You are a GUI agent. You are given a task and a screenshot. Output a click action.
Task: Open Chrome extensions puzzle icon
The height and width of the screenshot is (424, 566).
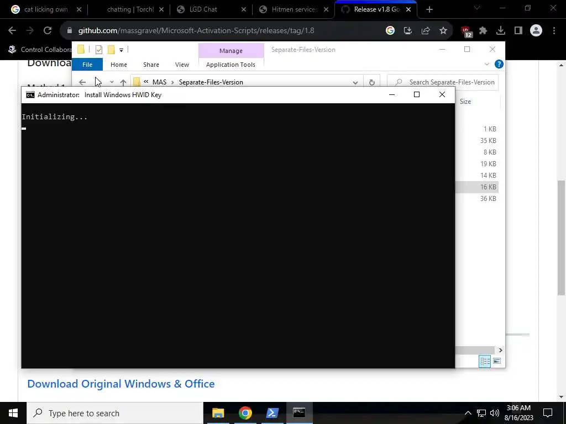point(483,31)
